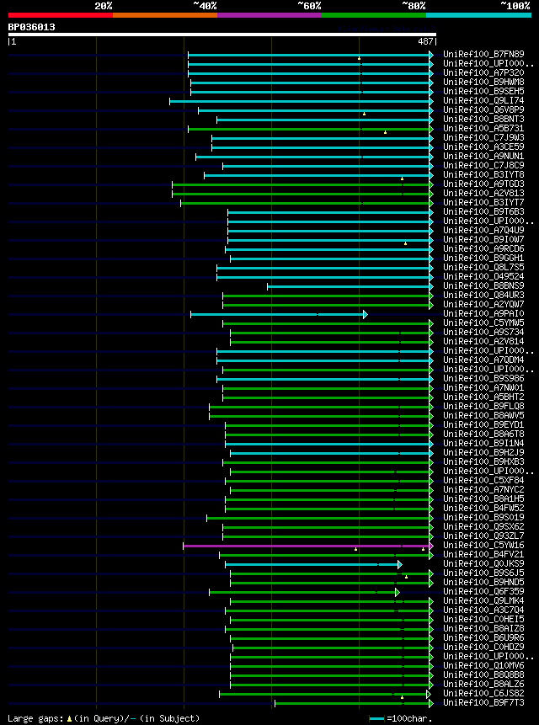Click arrowhead ending the Q6F359 alignment bar
The height and width of the screenshot is (725, 539).
[x=397, y=592]
